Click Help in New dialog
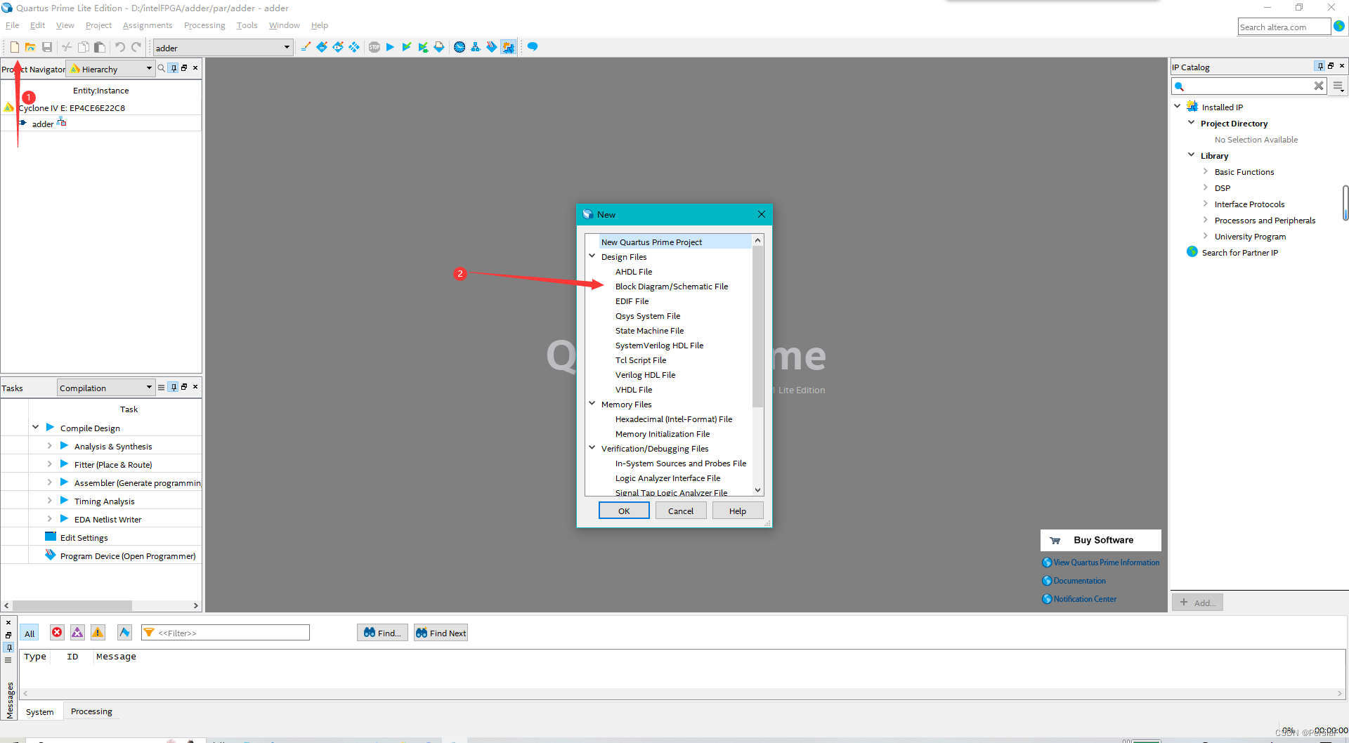The image size is (1349, 743). click(738, 511)
